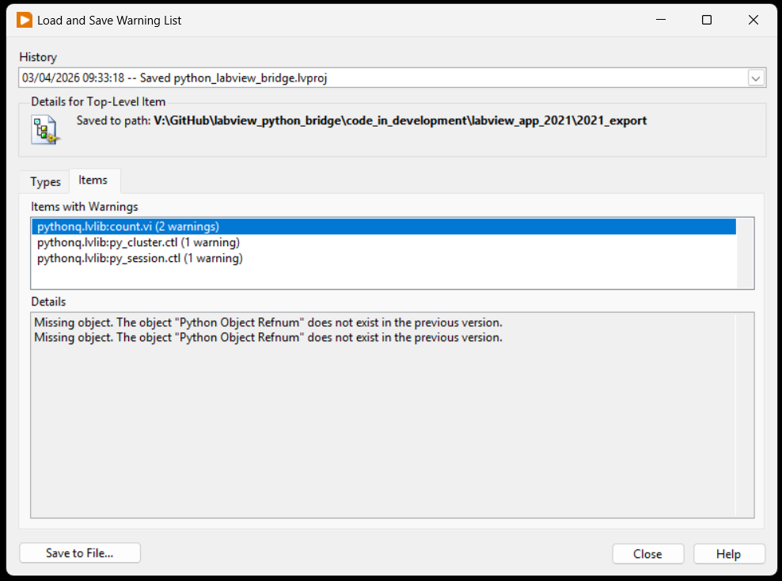The height and width of the screenshot is (581, 782).
Task: Click the LabVIEW logo in title bar
Action: 25,20
